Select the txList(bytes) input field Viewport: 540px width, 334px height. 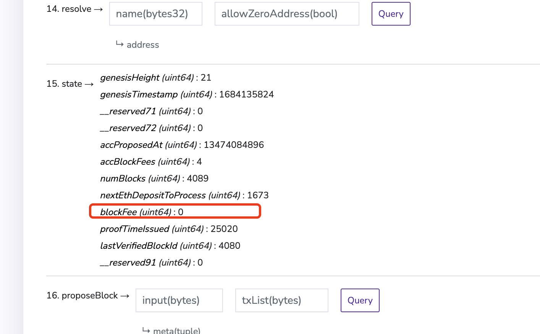[281, 300]
